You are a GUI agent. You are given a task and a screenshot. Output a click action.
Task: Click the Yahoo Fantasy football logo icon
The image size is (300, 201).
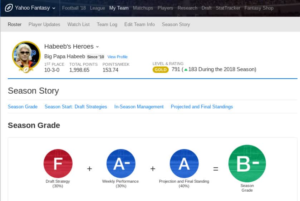click(9, 8)
